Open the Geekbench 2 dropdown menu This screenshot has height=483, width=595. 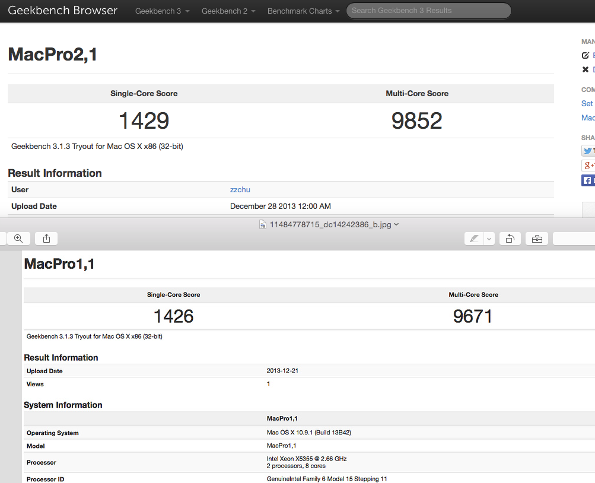click(228, 11)
